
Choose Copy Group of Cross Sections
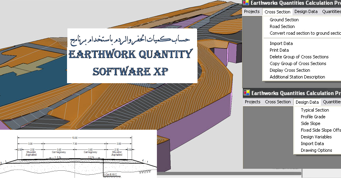coord(298,64)
